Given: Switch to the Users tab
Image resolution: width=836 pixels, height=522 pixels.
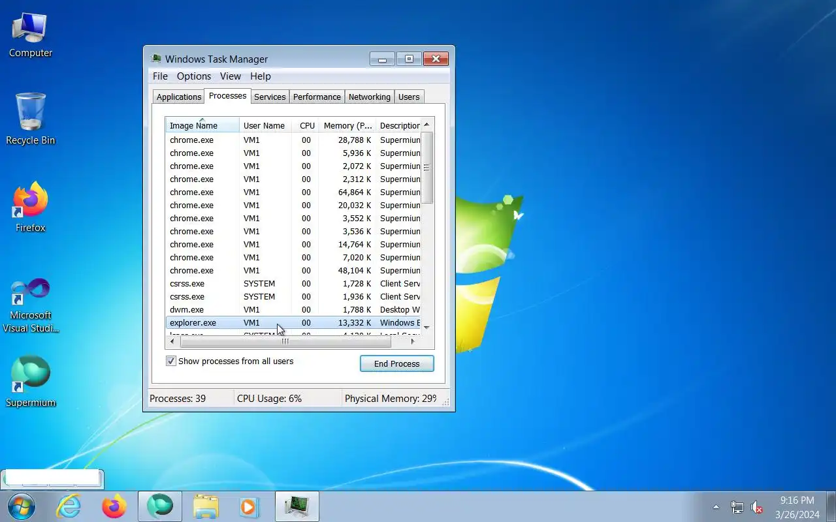Looking at the screenshot, I should [409, 97].
